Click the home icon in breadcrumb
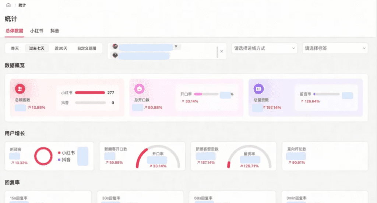Viewport: 377px width, 203px height. click(x=8, y=5)
